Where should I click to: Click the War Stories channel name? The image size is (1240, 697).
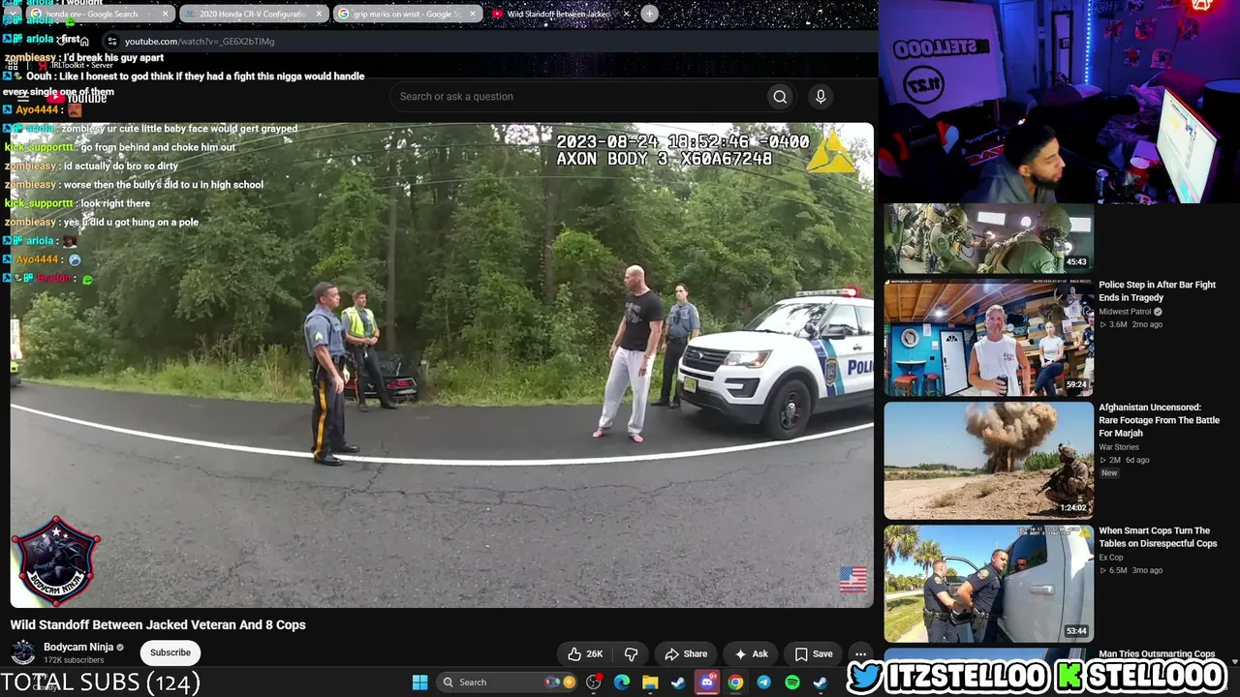(x=1119, y=447)
